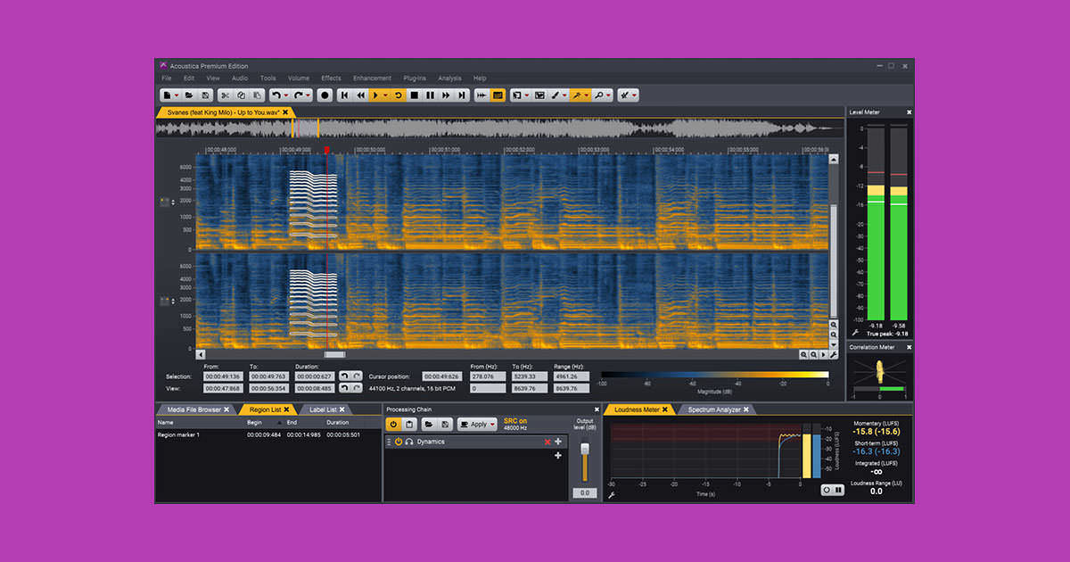
Task: Open the Apply button dropdown arrow
Action: (493, 425)
